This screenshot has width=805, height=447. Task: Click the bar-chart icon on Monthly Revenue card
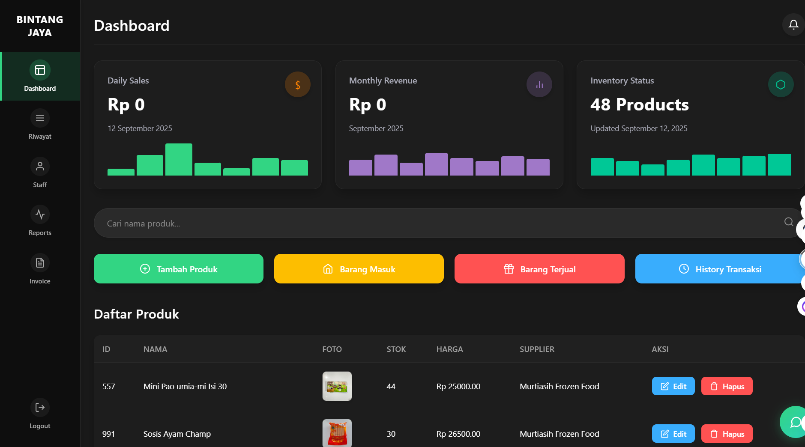click(x=539, y=84)
